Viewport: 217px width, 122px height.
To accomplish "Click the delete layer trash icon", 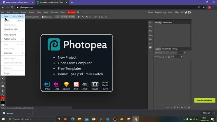I will click(189, 107).
